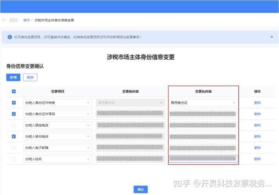The height and width of the screenshot is (195, 279).
Task: Open the 办税人移动电话 item dropdown
Action: (58, 136)
